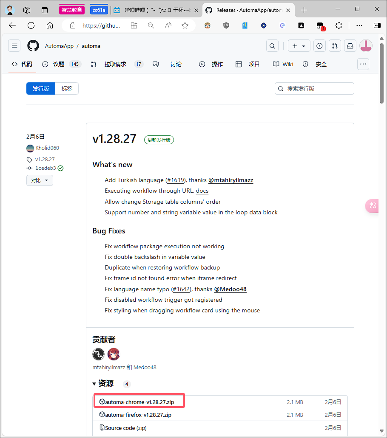
Task: Open the 操作 actions tab
Action: [x=211, y=64]
